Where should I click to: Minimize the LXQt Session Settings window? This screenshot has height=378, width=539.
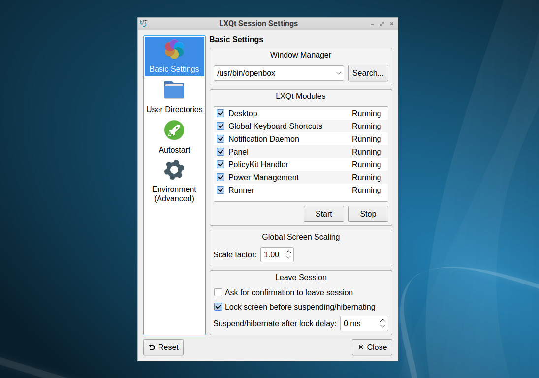click(x=372, y=24)
